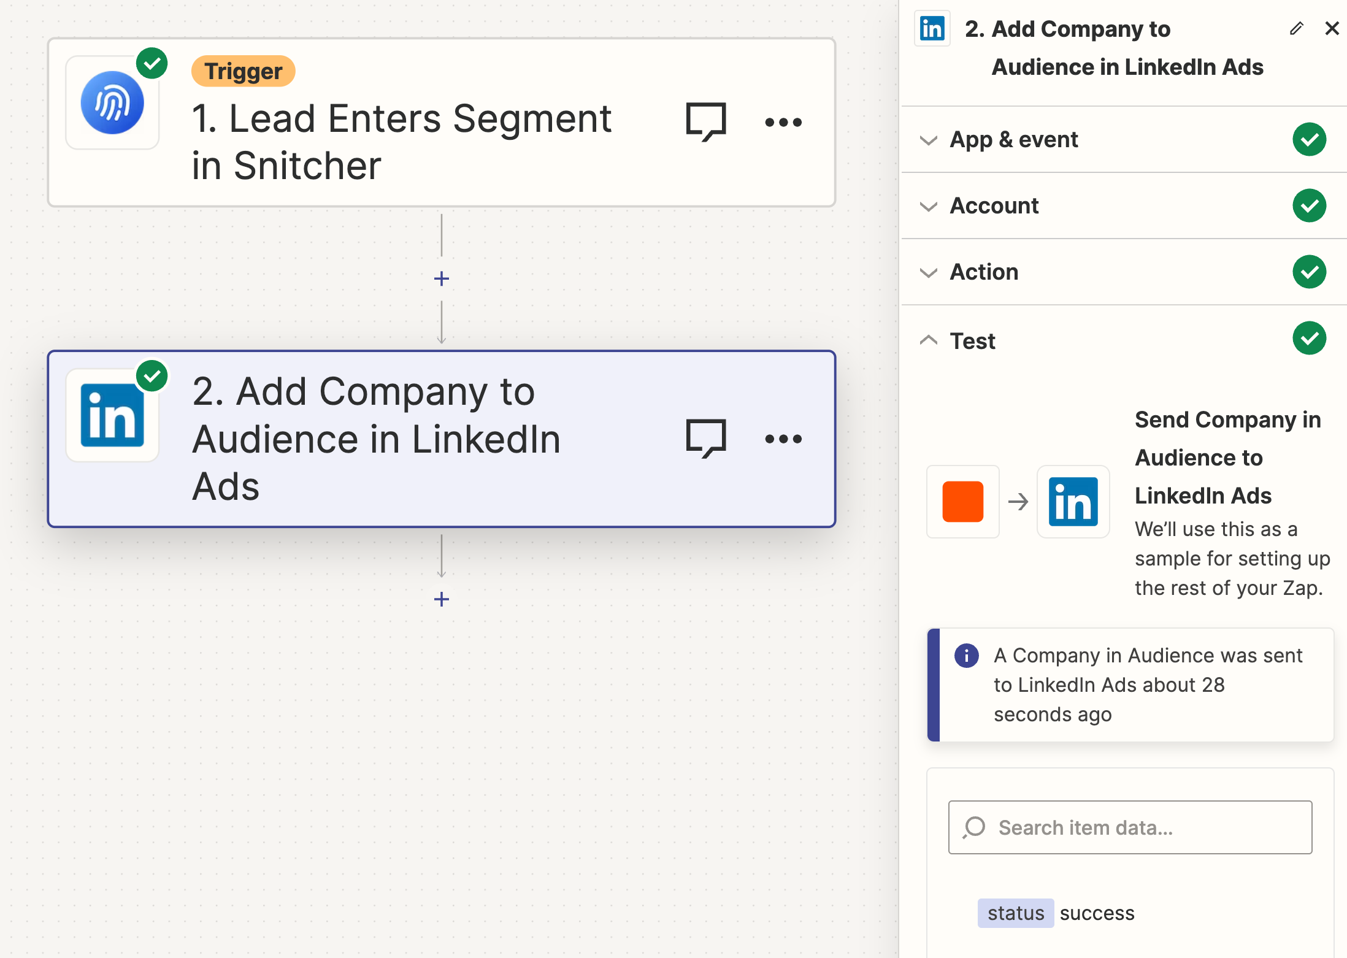Click the green check beside Action
This screenshot has width=1347, height=958.
point(1310,272)
